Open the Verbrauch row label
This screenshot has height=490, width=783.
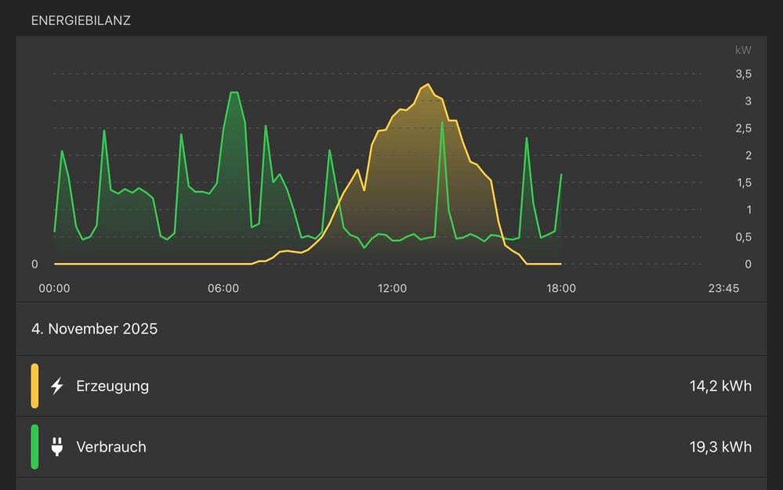pos(111,447)
